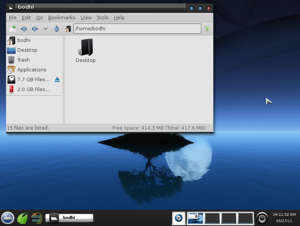Open the File menu

click(13, 18)
